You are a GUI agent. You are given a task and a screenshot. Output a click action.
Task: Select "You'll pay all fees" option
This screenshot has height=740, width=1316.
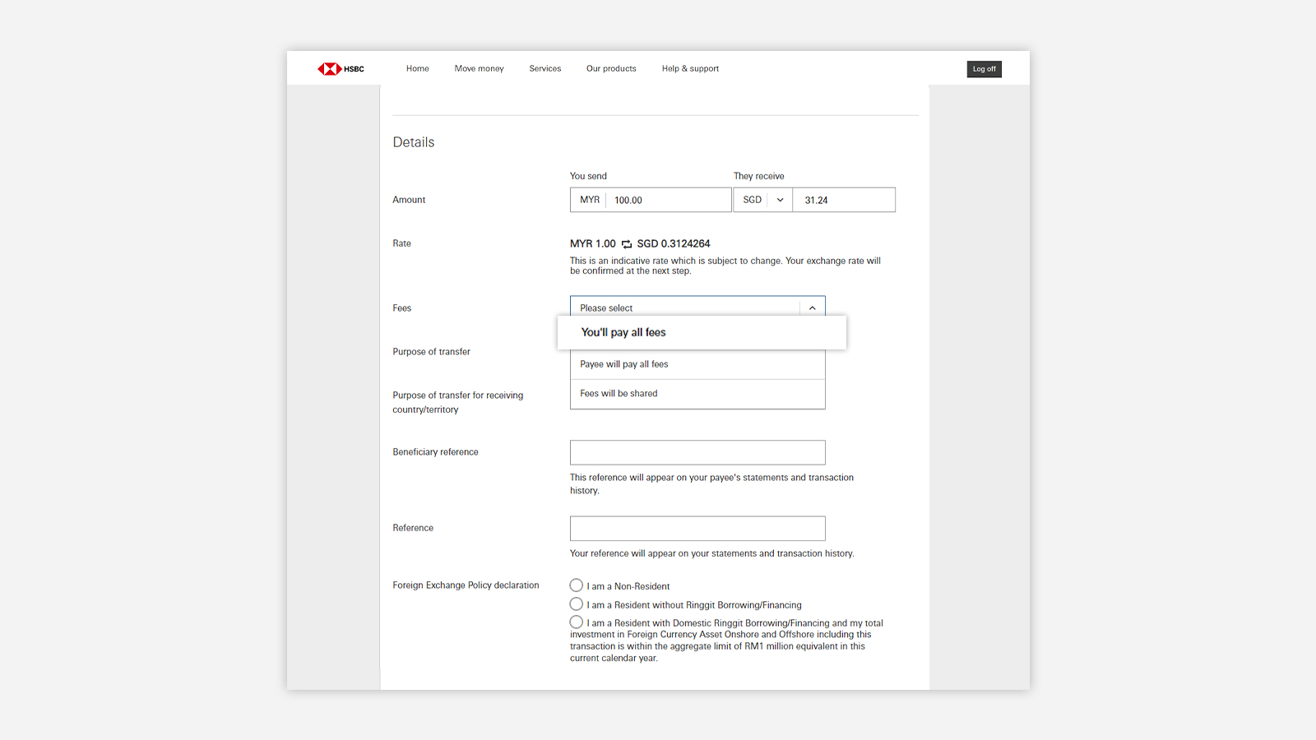(x=702, y=332)
